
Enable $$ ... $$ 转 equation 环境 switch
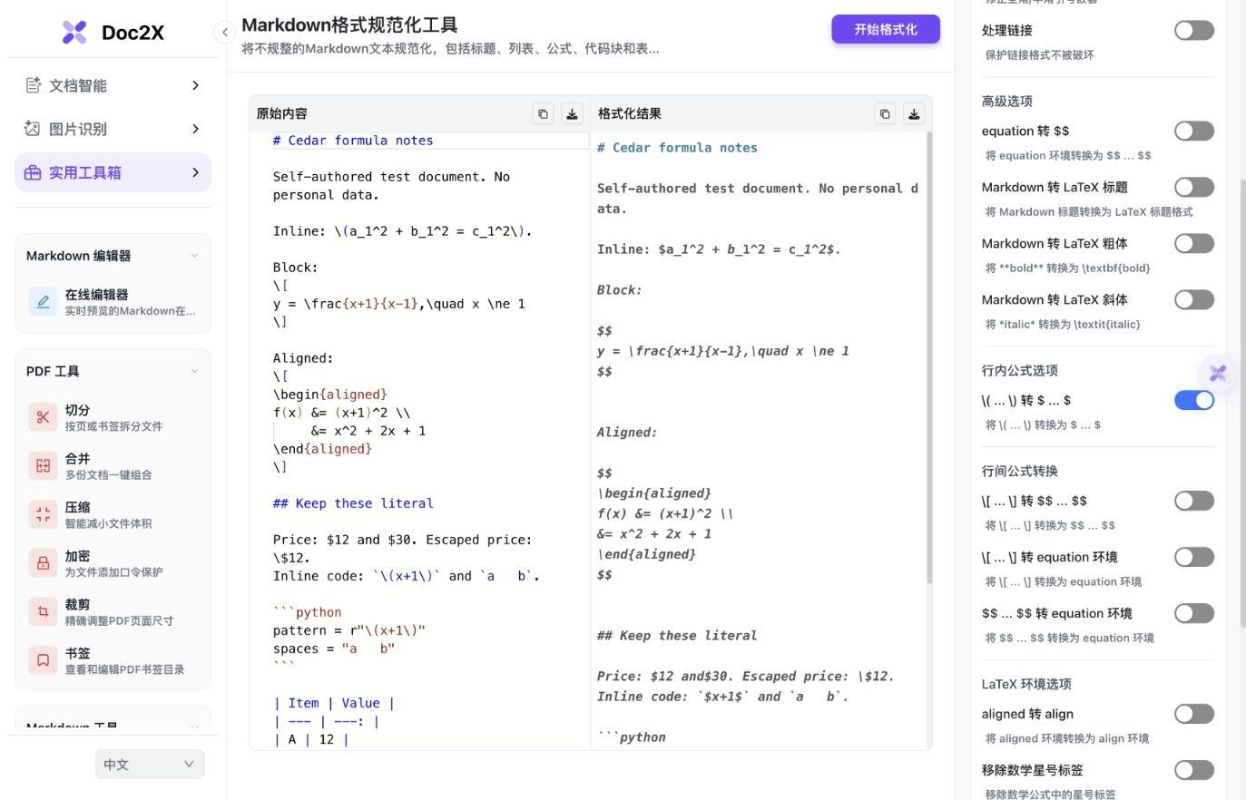click(1194, 614)
